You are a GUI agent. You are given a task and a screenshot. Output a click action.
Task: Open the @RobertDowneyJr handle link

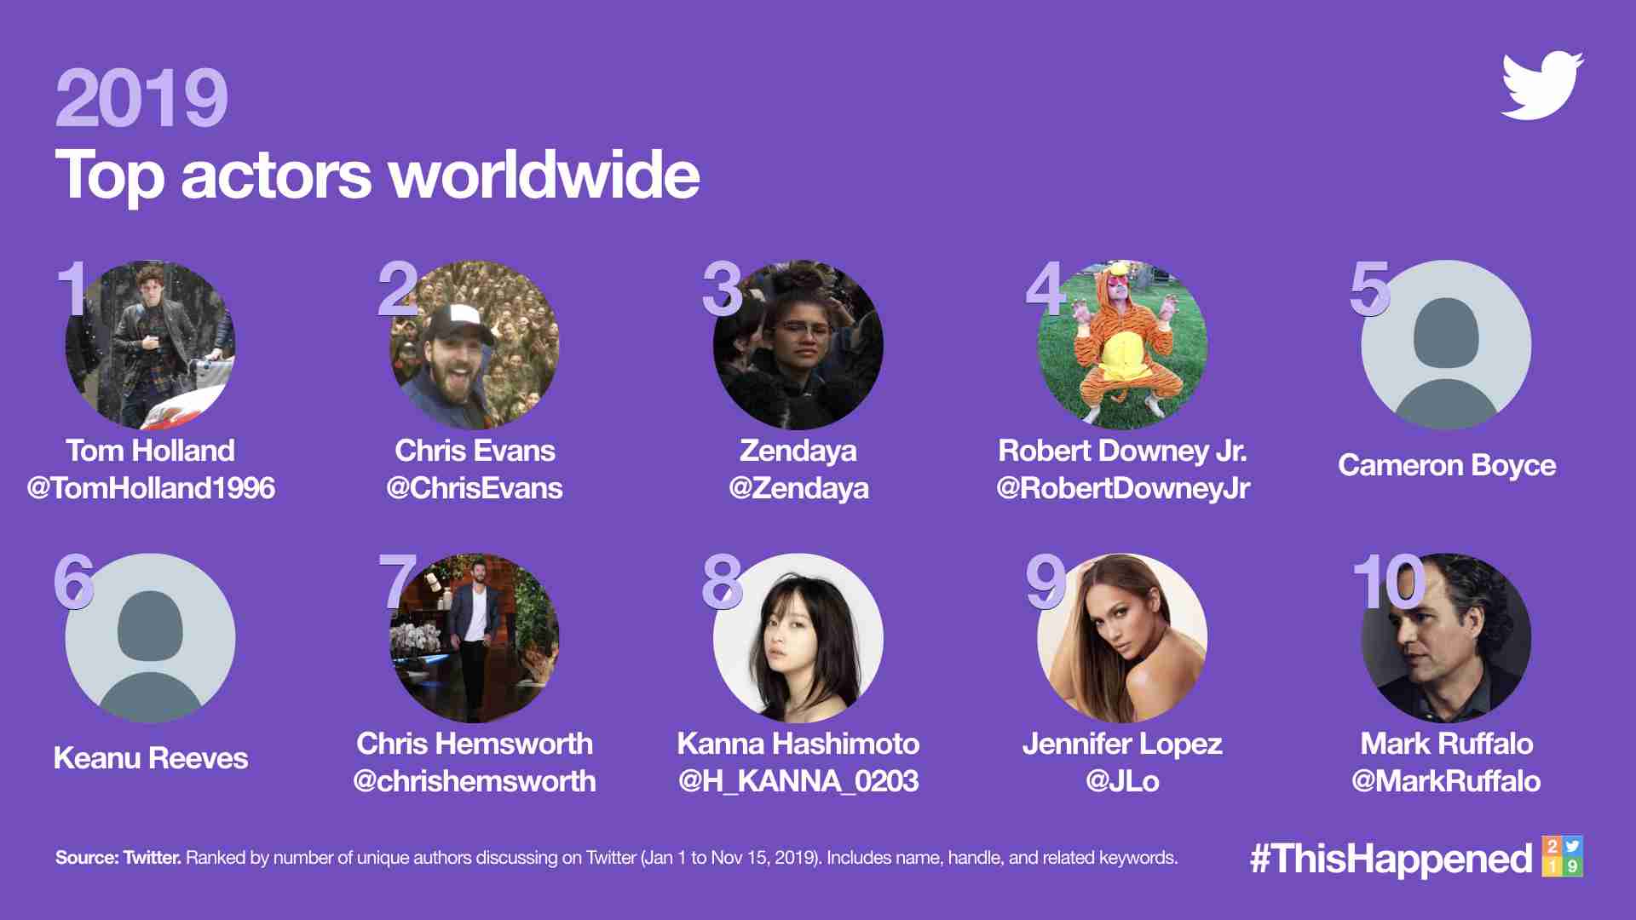coord(1122,488)
